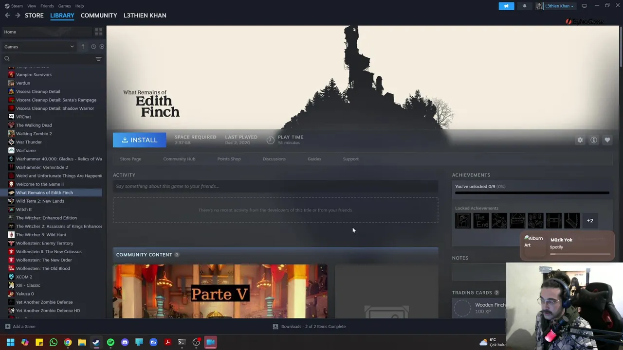Image resolution: width=623 pixels, height=350 pixels.
Task: Go back with the navigation arrow
Action: click(7, 16)
